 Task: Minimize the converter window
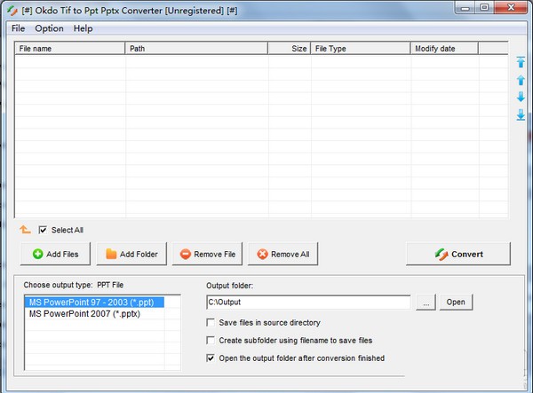465,8
